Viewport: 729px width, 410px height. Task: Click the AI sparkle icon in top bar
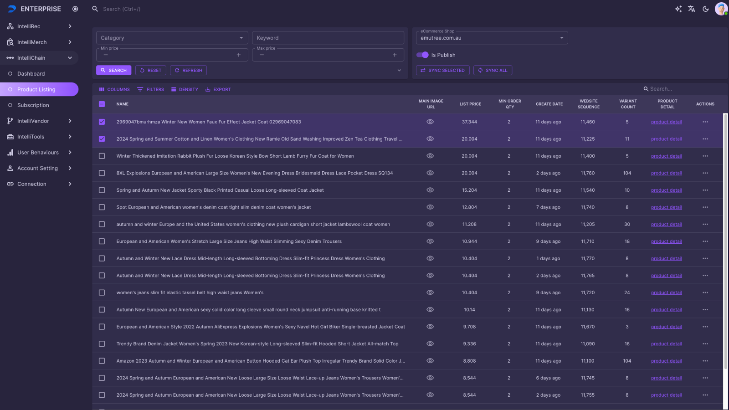tap(678, 9)
